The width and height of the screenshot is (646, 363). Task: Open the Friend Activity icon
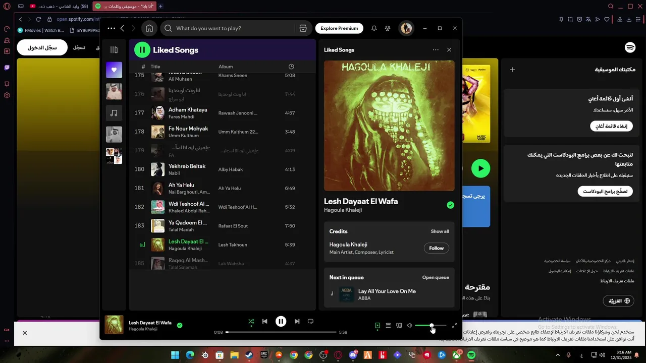pyautogui.click(x=388, y=28)
